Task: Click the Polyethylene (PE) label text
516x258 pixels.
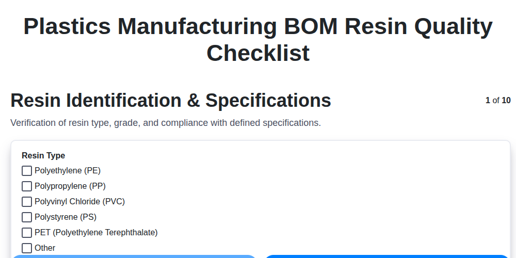Action: 68,171
